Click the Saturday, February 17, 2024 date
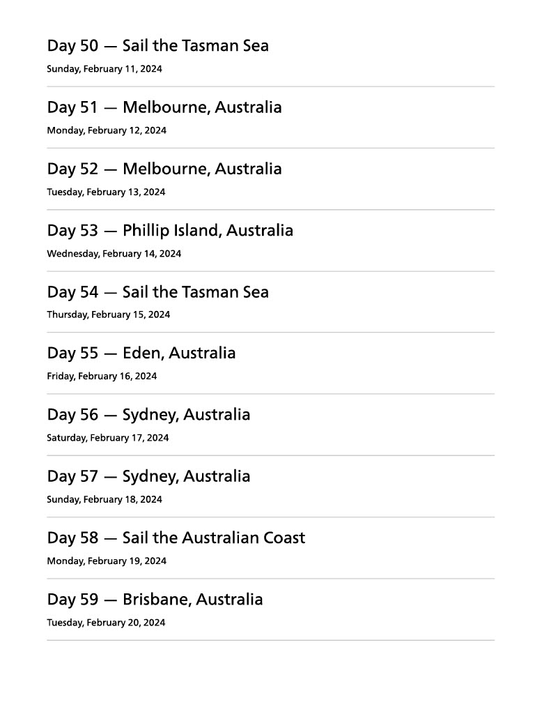 coord(107,438)
